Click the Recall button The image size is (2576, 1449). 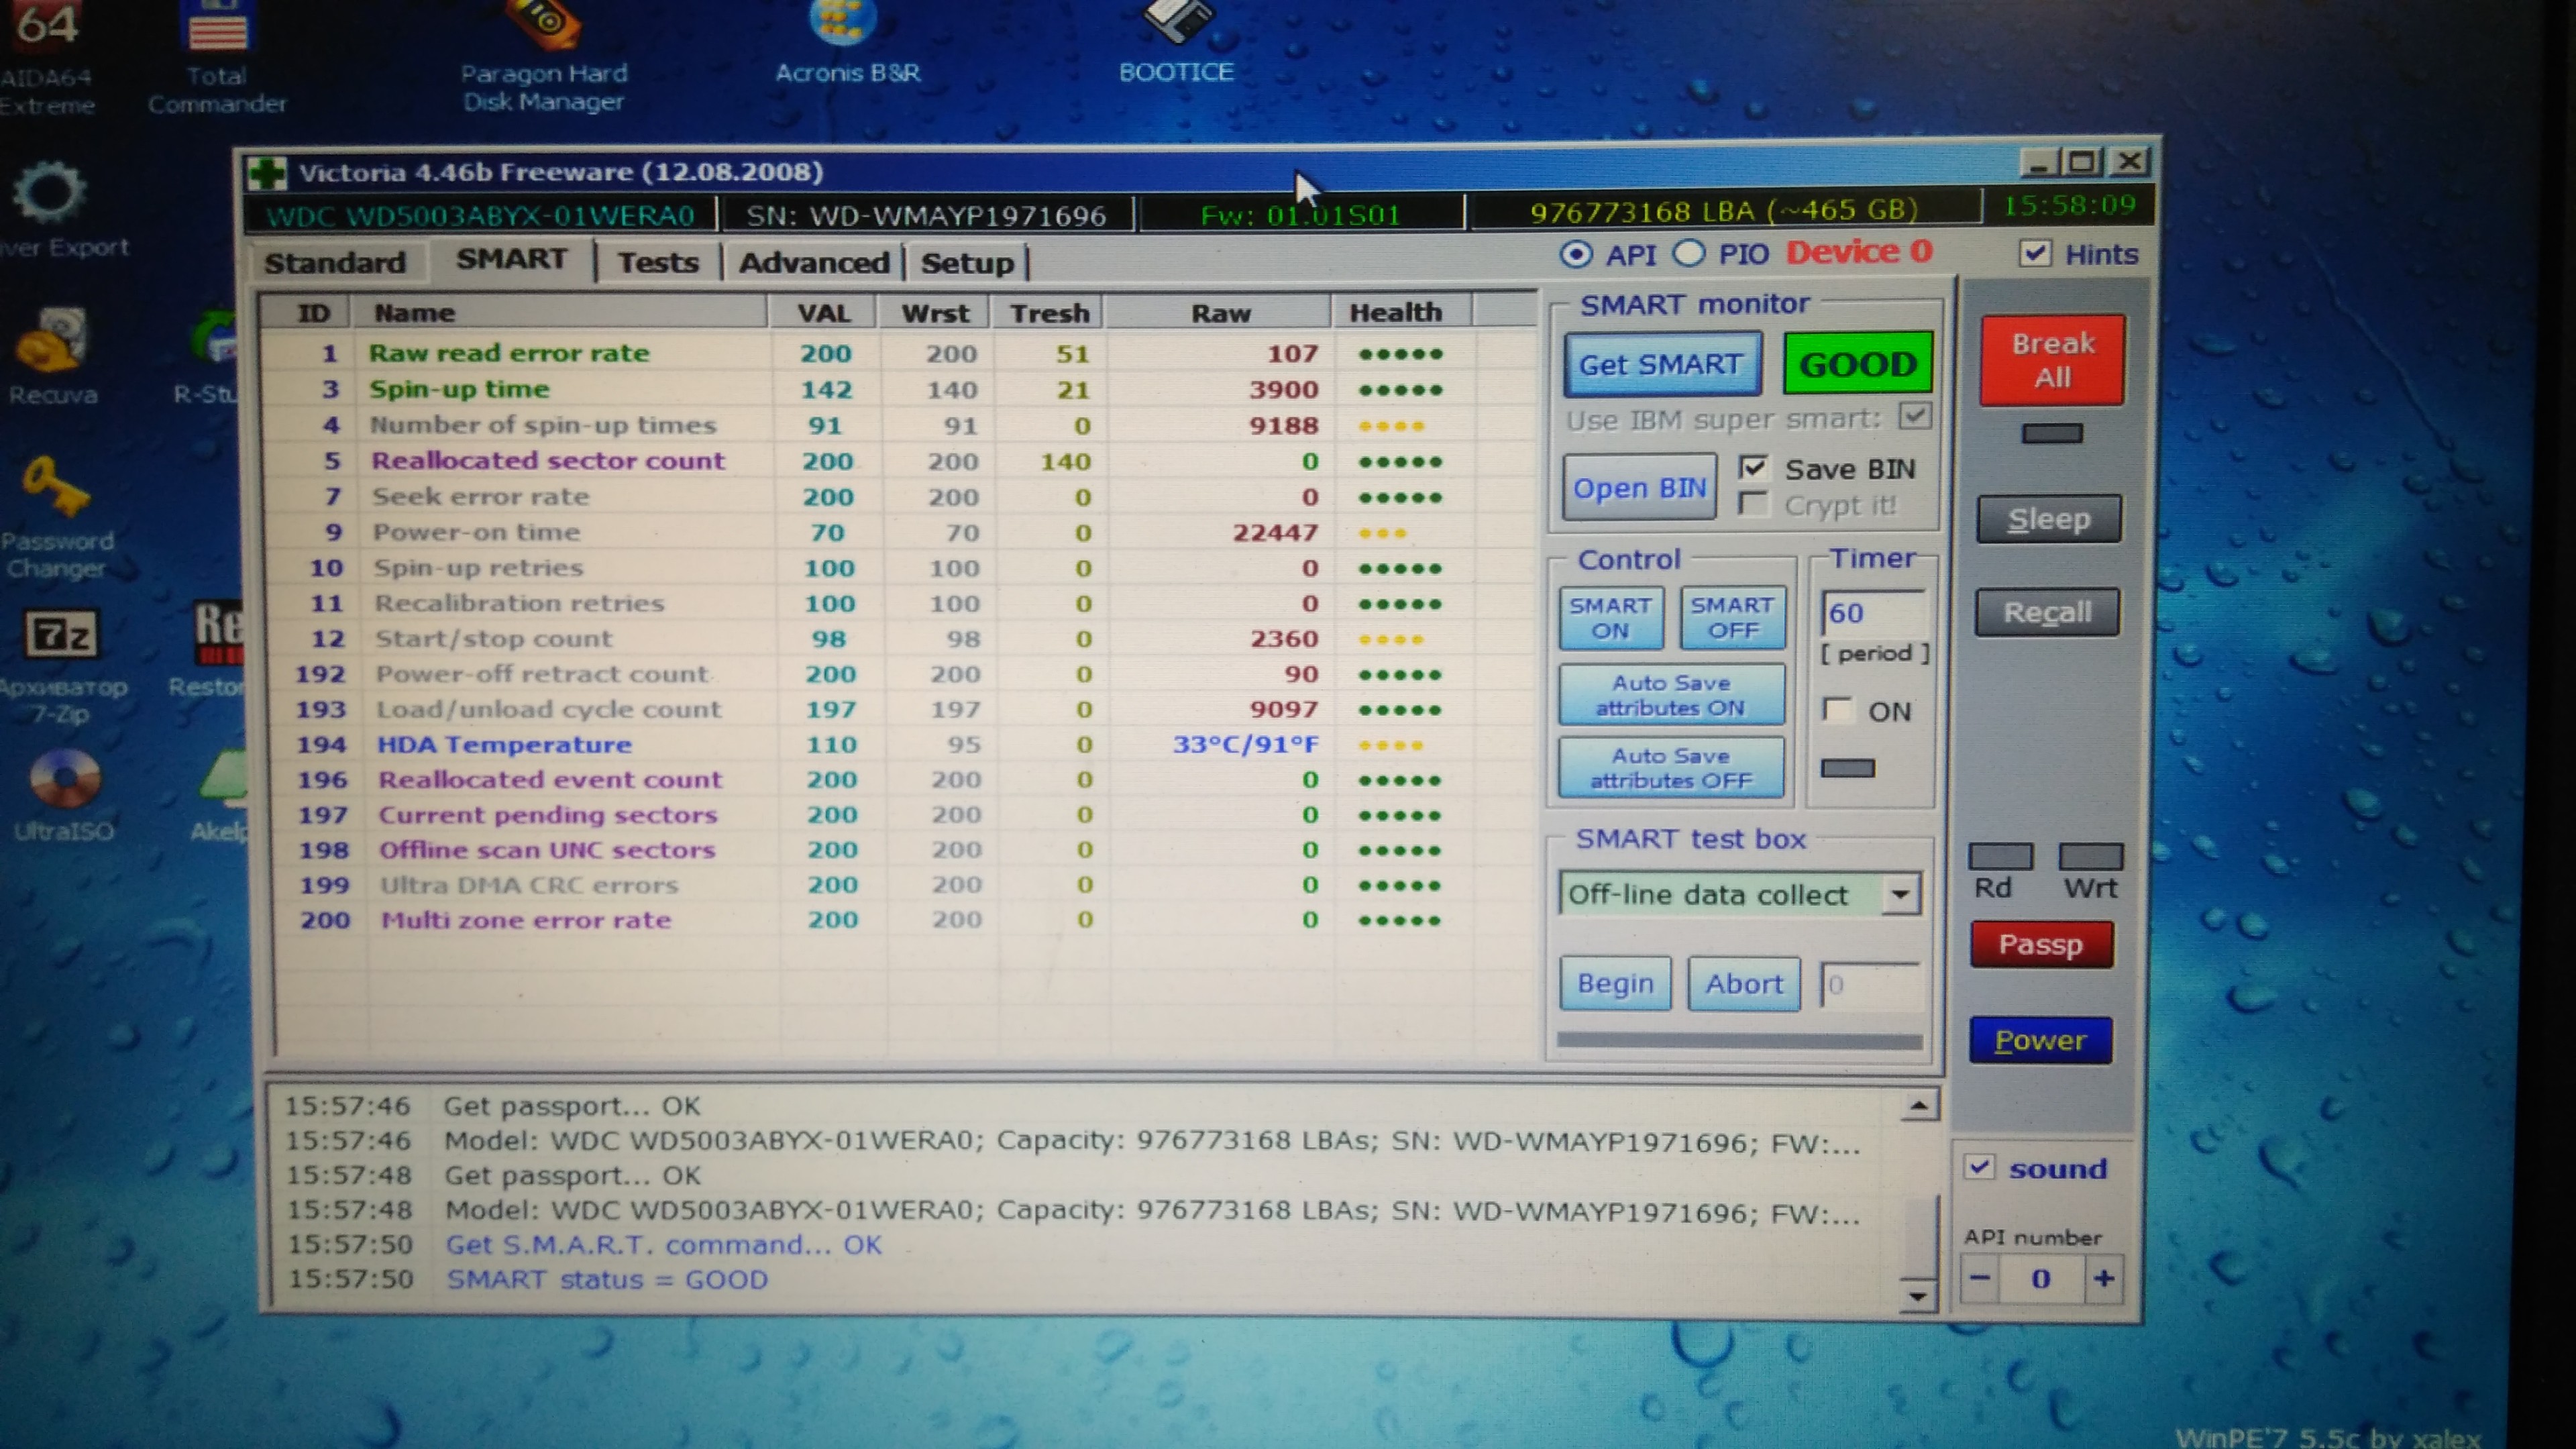tap(2047, 612)
